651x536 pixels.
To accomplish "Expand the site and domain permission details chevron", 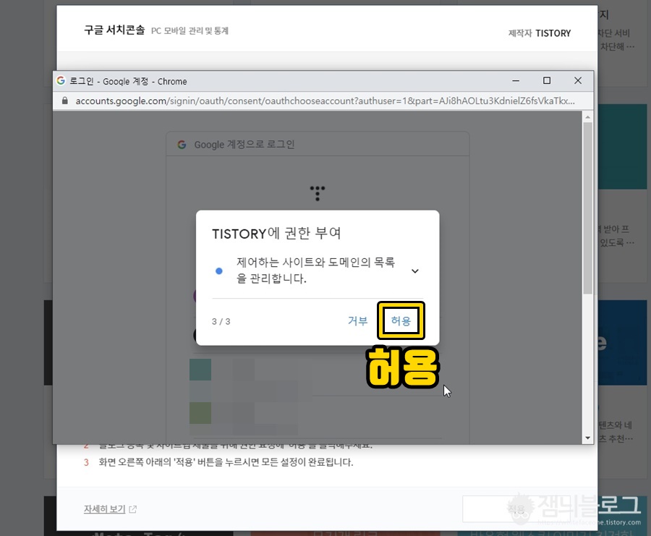I will click(x=414, y=271).
